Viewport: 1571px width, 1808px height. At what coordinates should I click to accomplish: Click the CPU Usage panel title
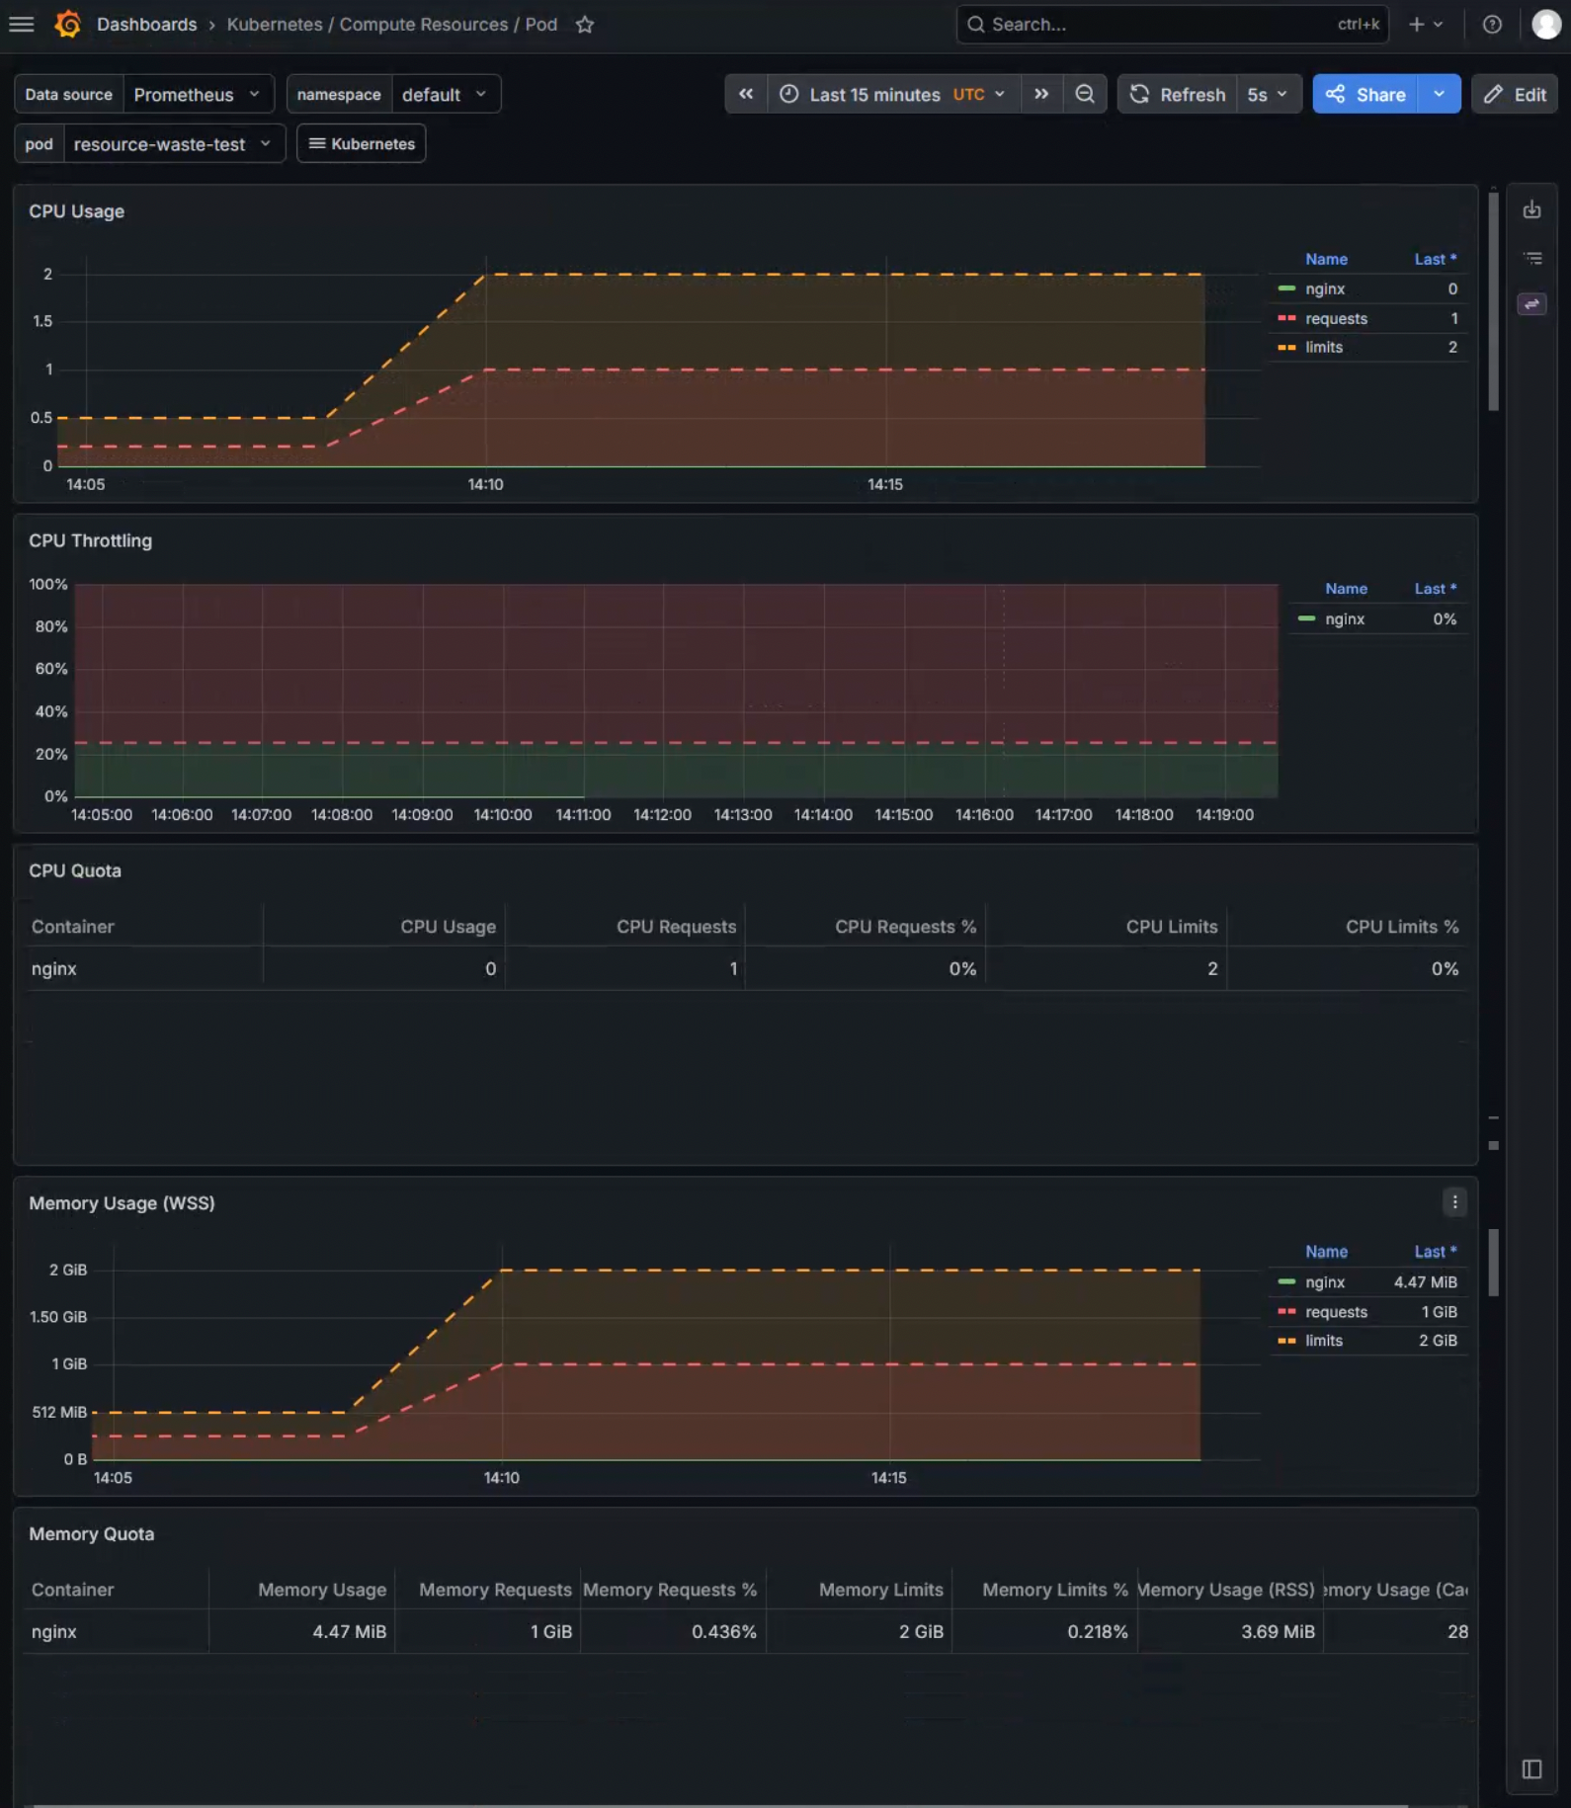76,211
